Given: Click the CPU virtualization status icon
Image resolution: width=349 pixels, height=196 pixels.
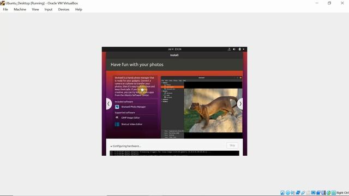Looking at the screenshot, I should (x=323, y=193).
